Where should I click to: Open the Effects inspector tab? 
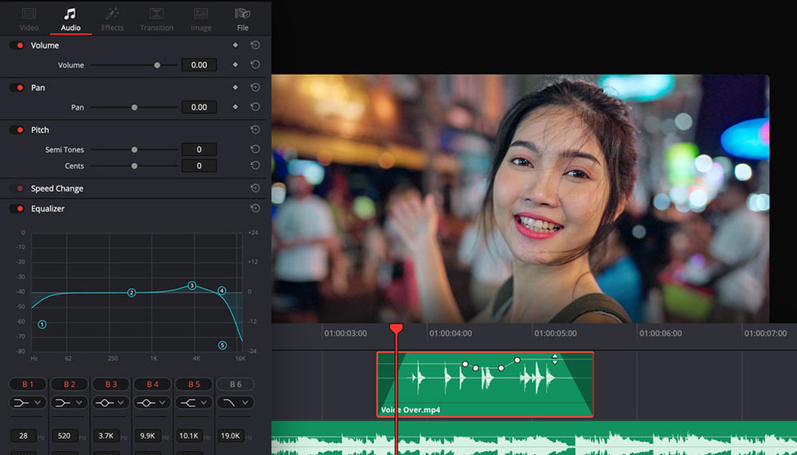112,19
